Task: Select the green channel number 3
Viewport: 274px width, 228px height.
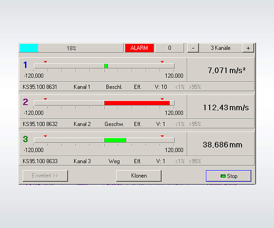Action: click(x=25, y=139)
